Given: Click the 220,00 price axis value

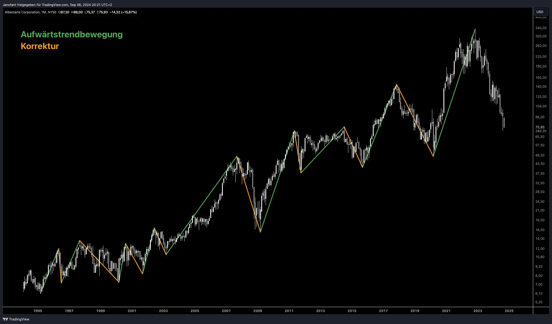Looking at the screenshot, I should click(541, 57).
